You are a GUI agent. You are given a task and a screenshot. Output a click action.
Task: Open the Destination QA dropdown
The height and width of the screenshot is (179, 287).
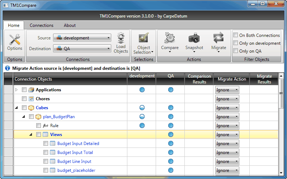82,49
